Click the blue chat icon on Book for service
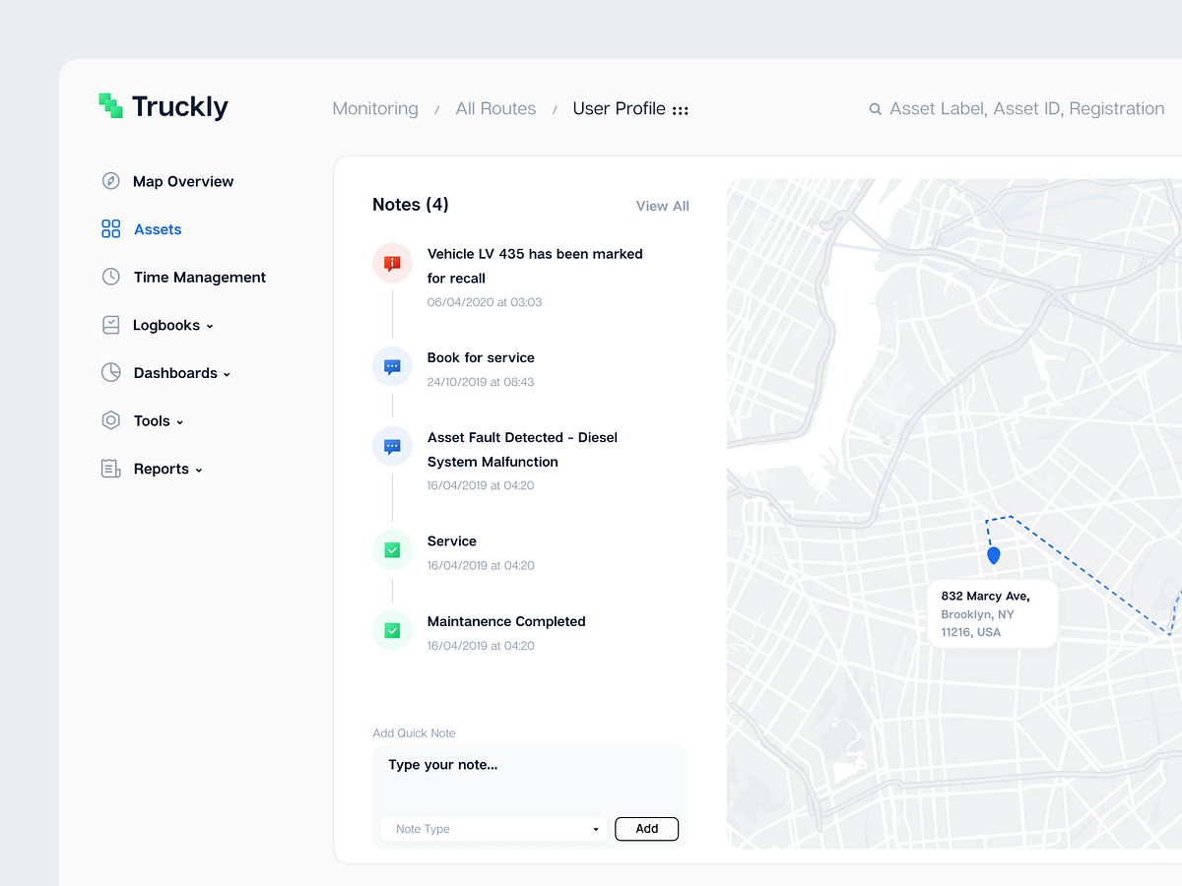1182x886 pixels. coord(392,366)
